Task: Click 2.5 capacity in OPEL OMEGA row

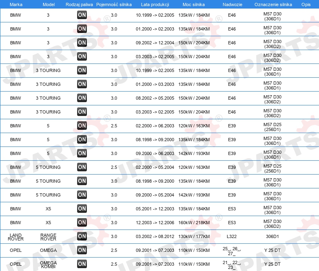Action: 114,250
